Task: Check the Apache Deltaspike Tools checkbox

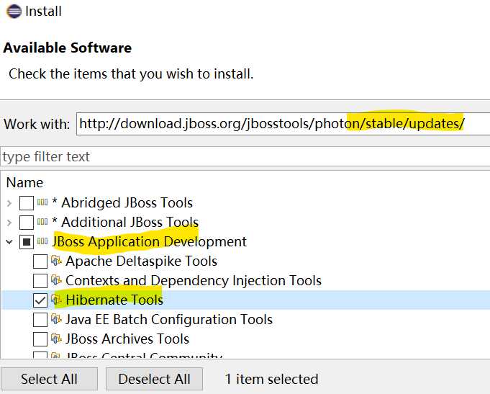Action: click(40, 261)
